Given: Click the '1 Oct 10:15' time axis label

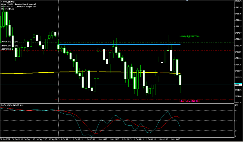Looking at the screenshot, I should pyautogui.click(x=175, y=139).
